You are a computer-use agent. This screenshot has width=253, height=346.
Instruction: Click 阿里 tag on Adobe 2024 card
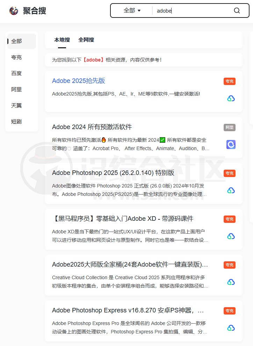click(x=230, y=128)
